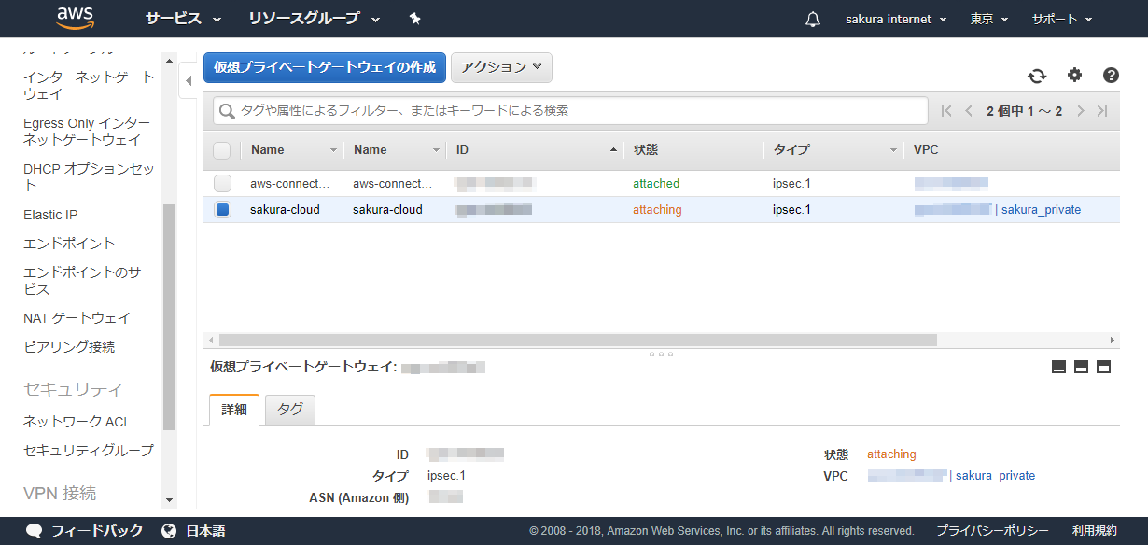Collapse the left navigation sidebar arrow
This screenshot has width=1148, height=545.
(x=188, y=81)
